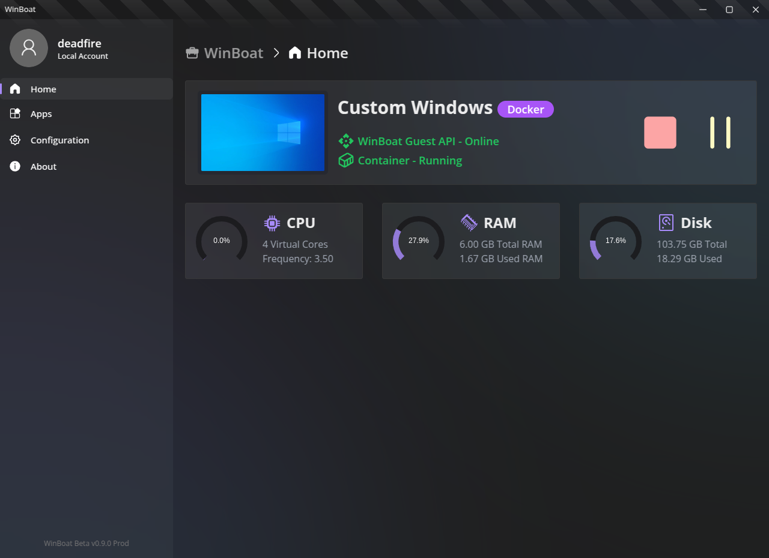The image size is (769, 558).
Task: Minimize the WinBoat window
Action: tap(704, 9)
